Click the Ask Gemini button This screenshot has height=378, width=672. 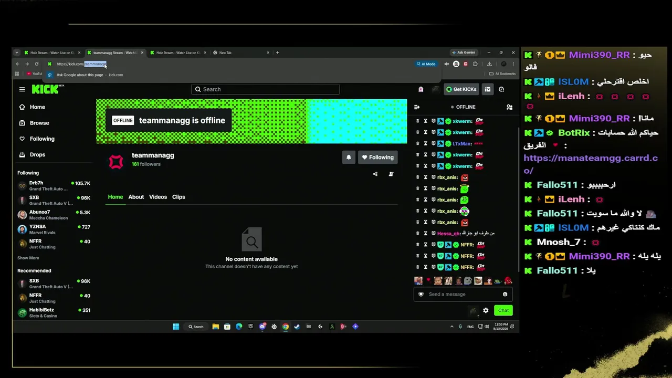point(464,52)
